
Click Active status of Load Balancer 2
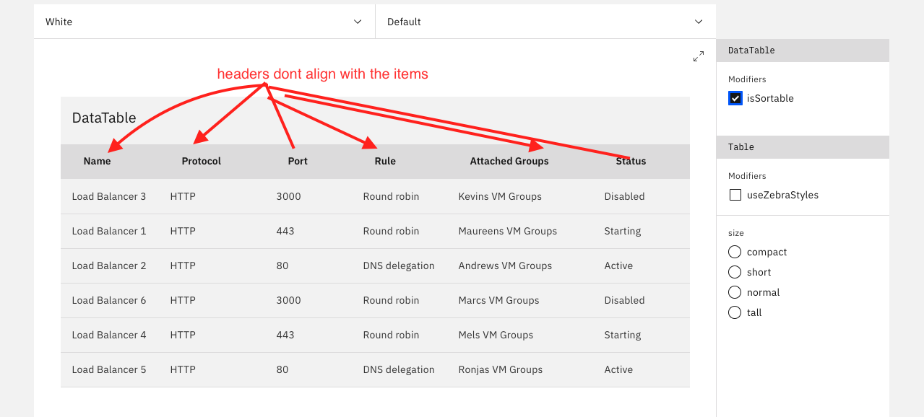tap(618, 265)
